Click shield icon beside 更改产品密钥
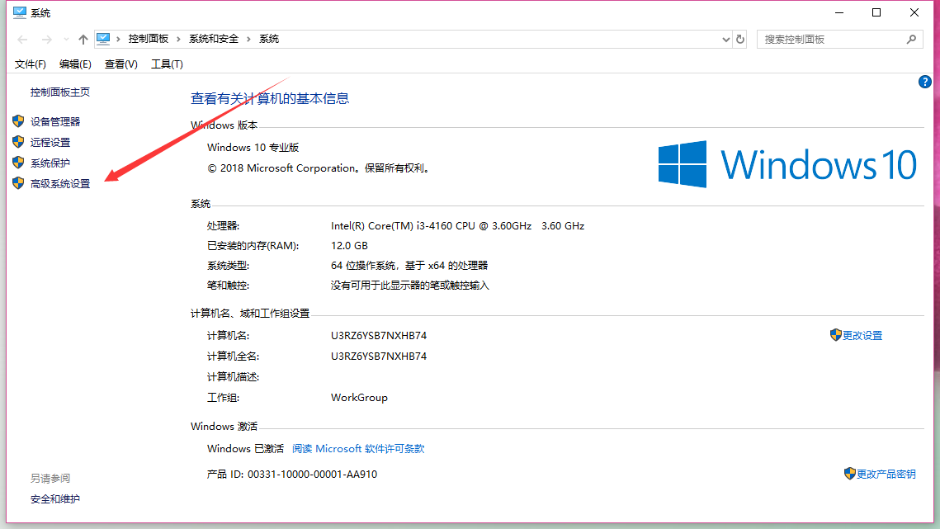 (849, 474)
